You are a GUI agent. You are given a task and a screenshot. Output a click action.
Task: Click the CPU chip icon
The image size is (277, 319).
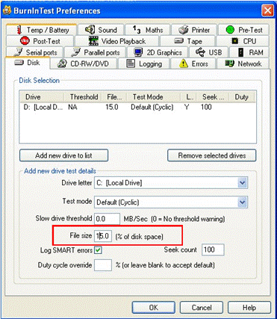[234, 40]
